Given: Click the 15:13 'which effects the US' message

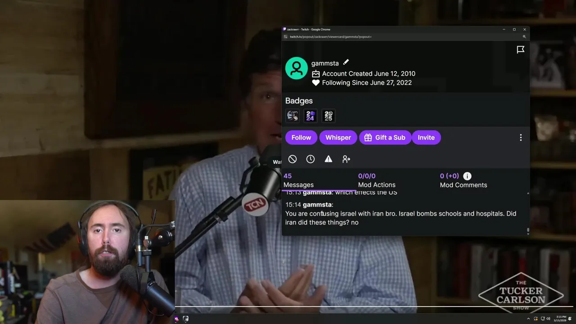Looking at the screenshot, I should [341, 193].
